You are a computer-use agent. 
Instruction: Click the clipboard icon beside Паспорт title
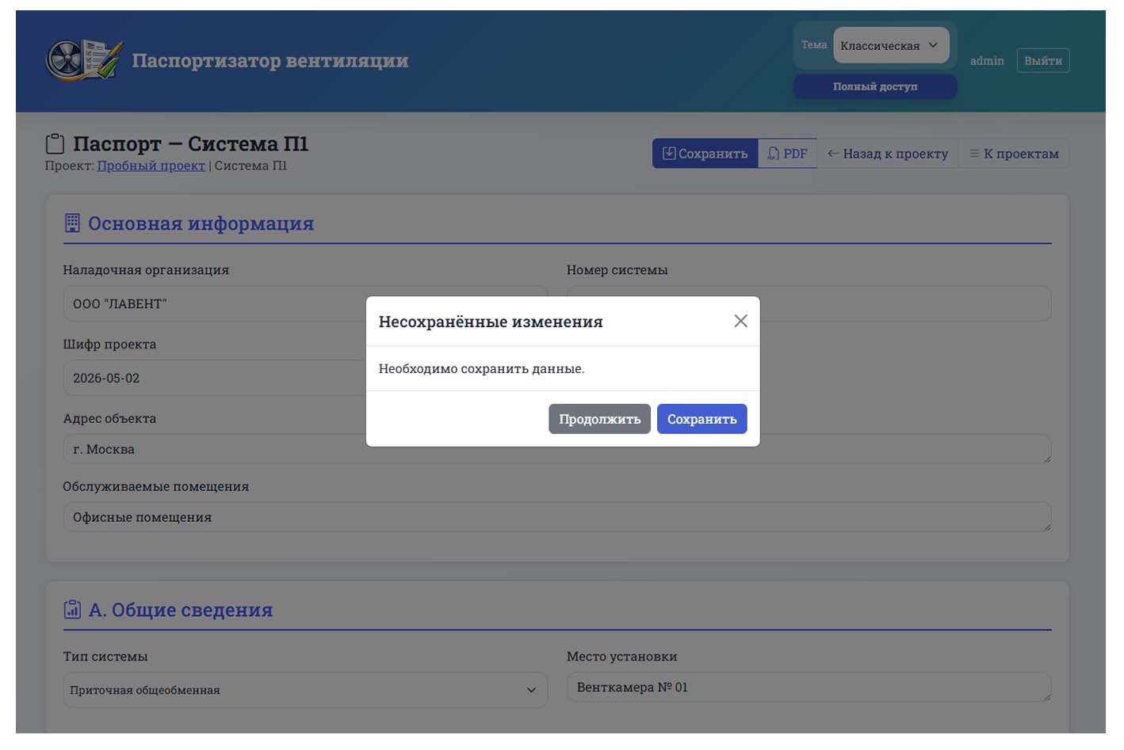pos(55,144)
